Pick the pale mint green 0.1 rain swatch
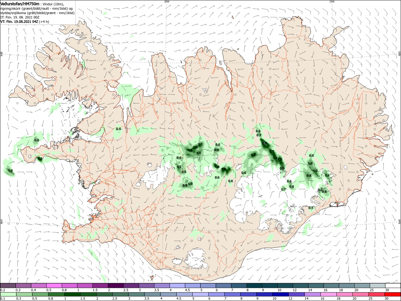This screenshot has width=401, height=301. click(8, 294)
